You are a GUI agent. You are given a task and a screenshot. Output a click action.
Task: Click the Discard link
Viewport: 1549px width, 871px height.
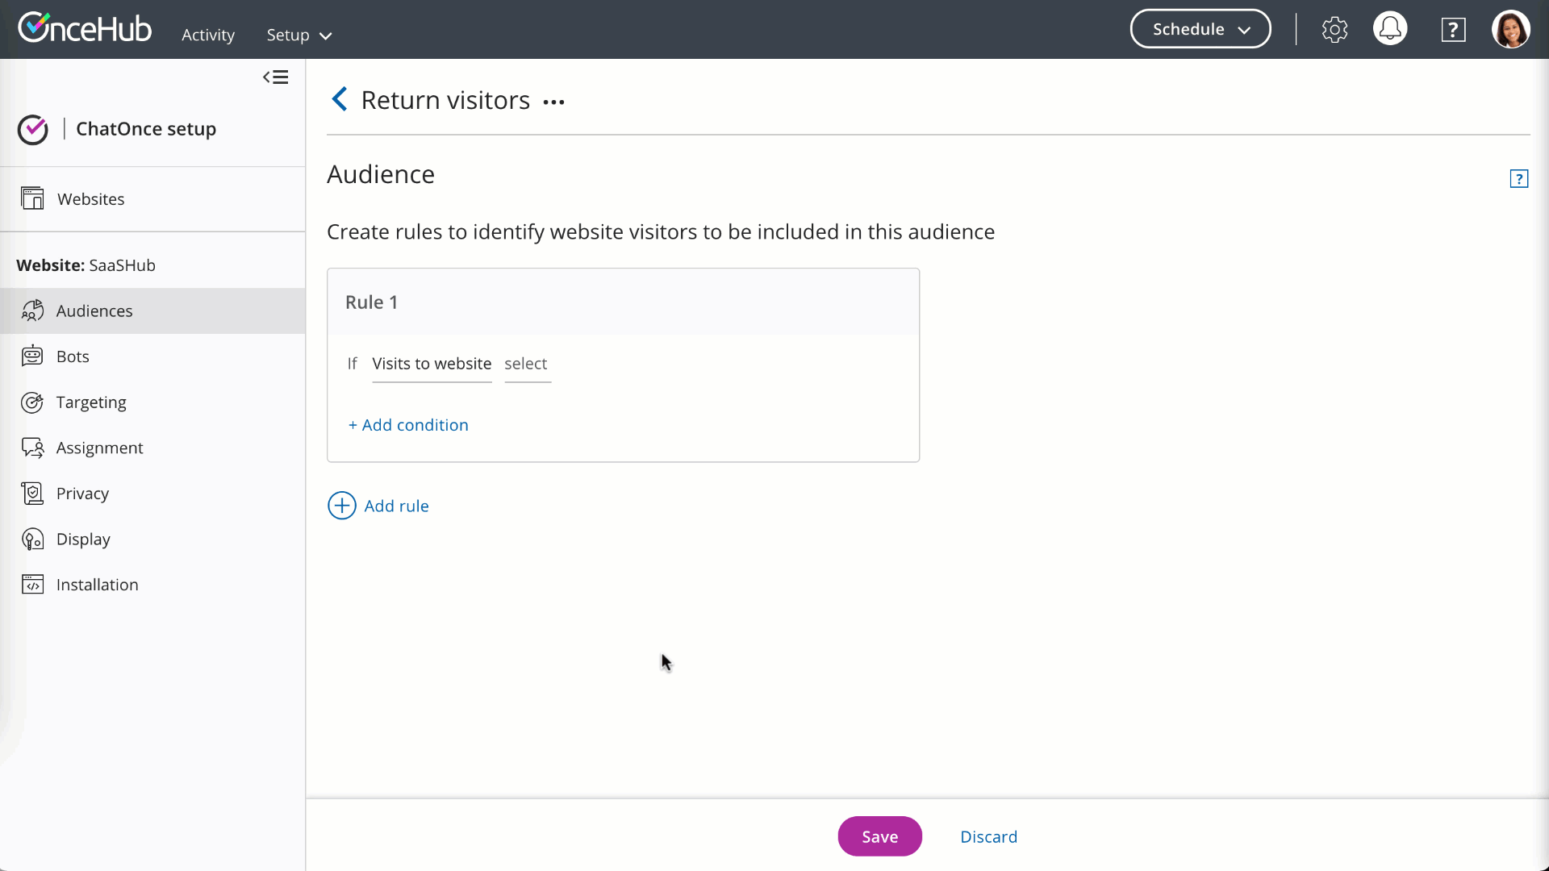coord(988,836)
